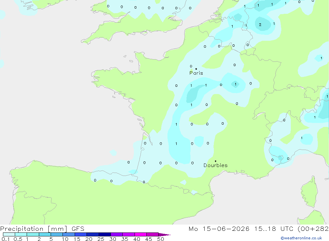The image size is (329, 241).
Task: Pick the 10–15 mm blue legend swatch
Action: (x=69, y=234)
